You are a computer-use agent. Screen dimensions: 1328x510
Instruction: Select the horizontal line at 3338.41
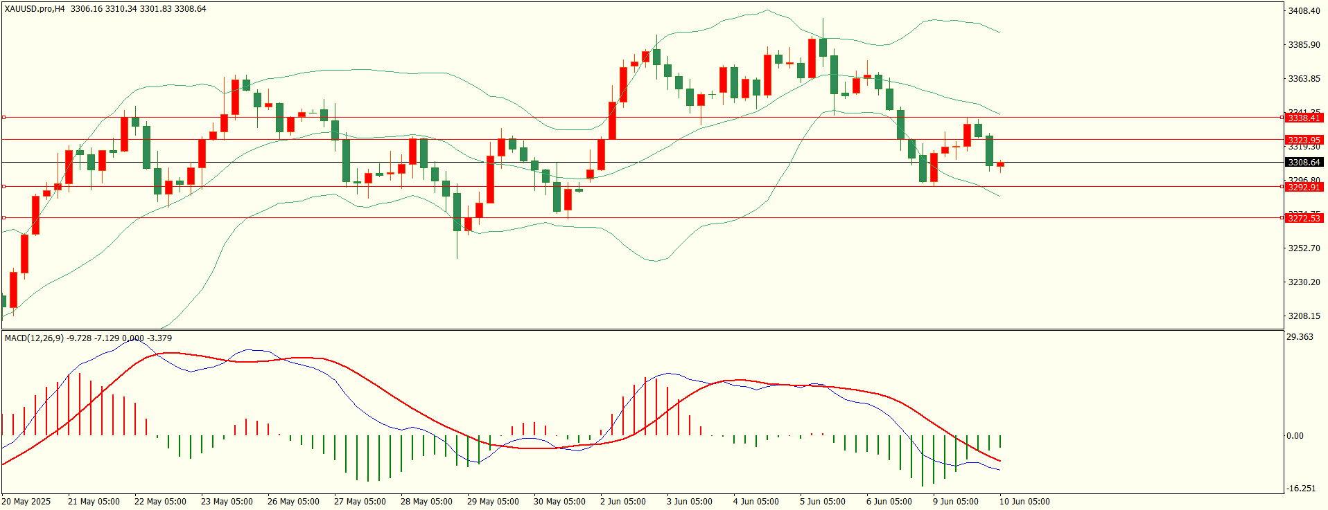[641, 118]
